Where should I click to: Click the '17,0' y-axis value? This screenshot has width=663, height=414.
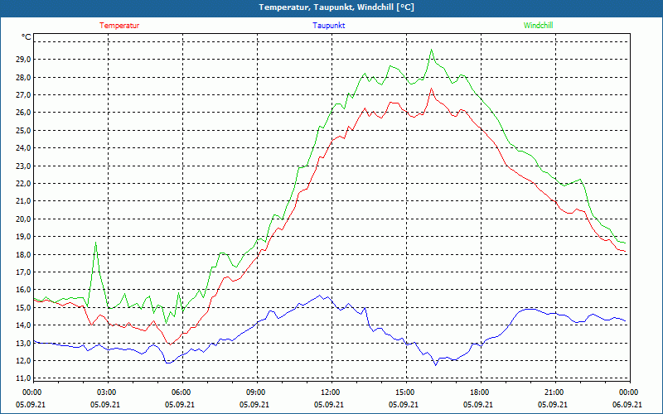(x=24, y=272)
